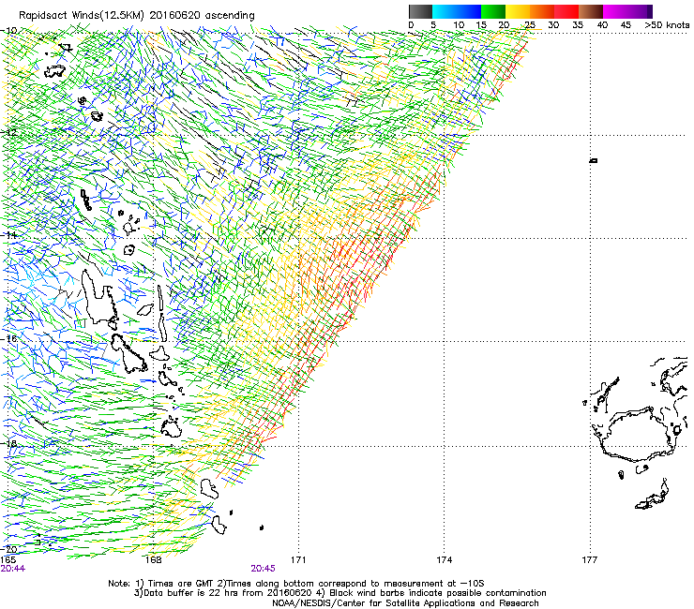Click the '25' label under the color bar

click(530, 24)
